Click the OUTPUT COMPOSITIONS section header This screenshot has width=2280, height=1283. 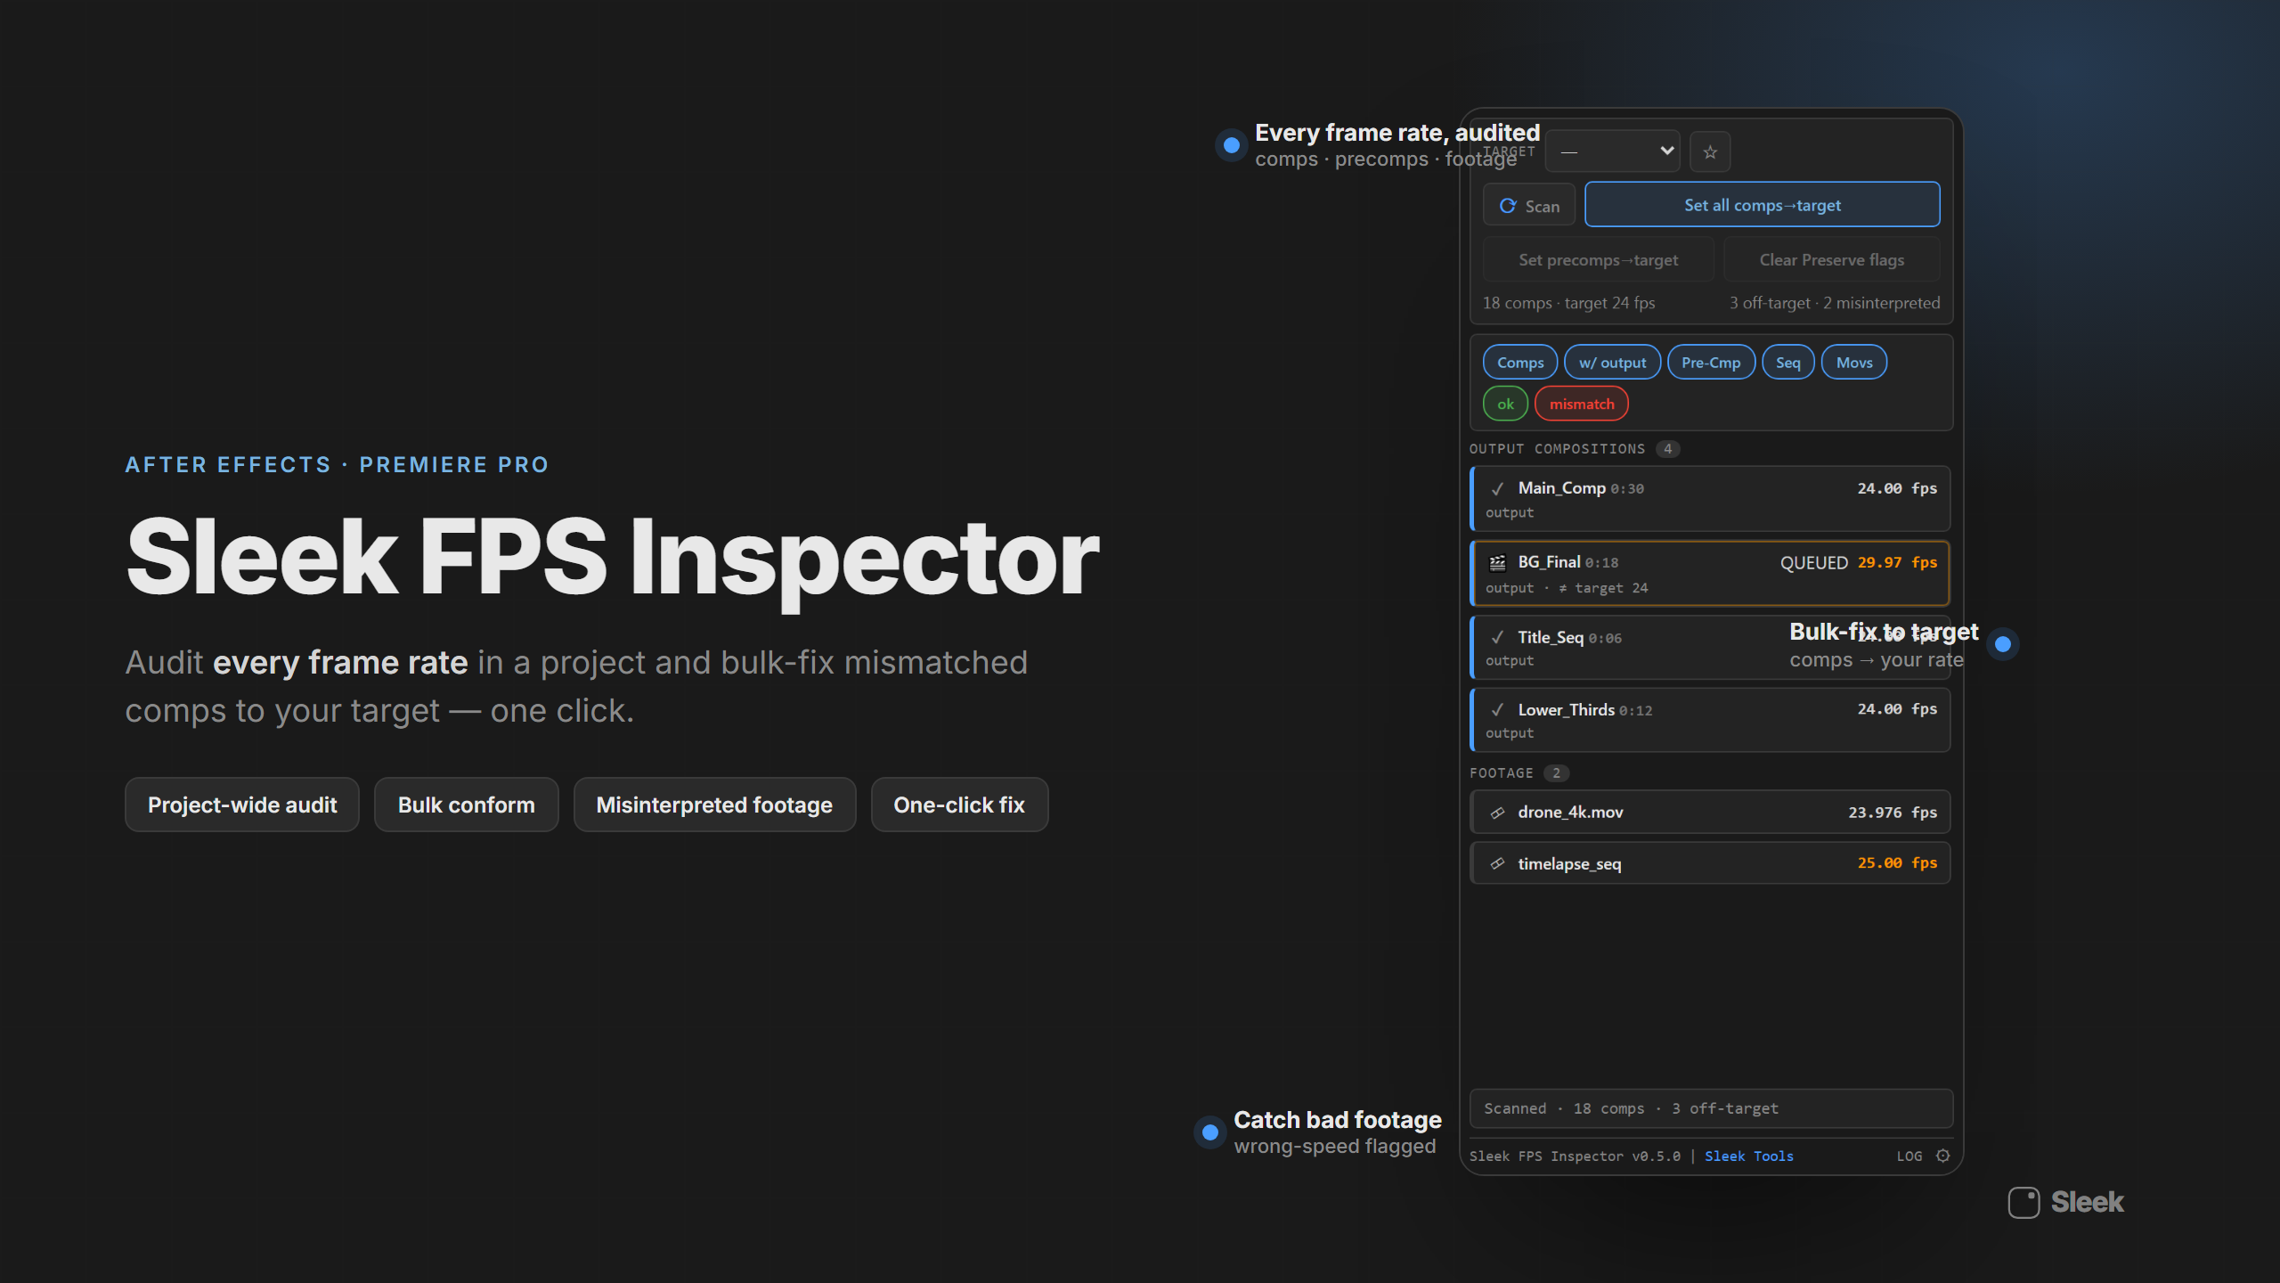click(1557, 449)
